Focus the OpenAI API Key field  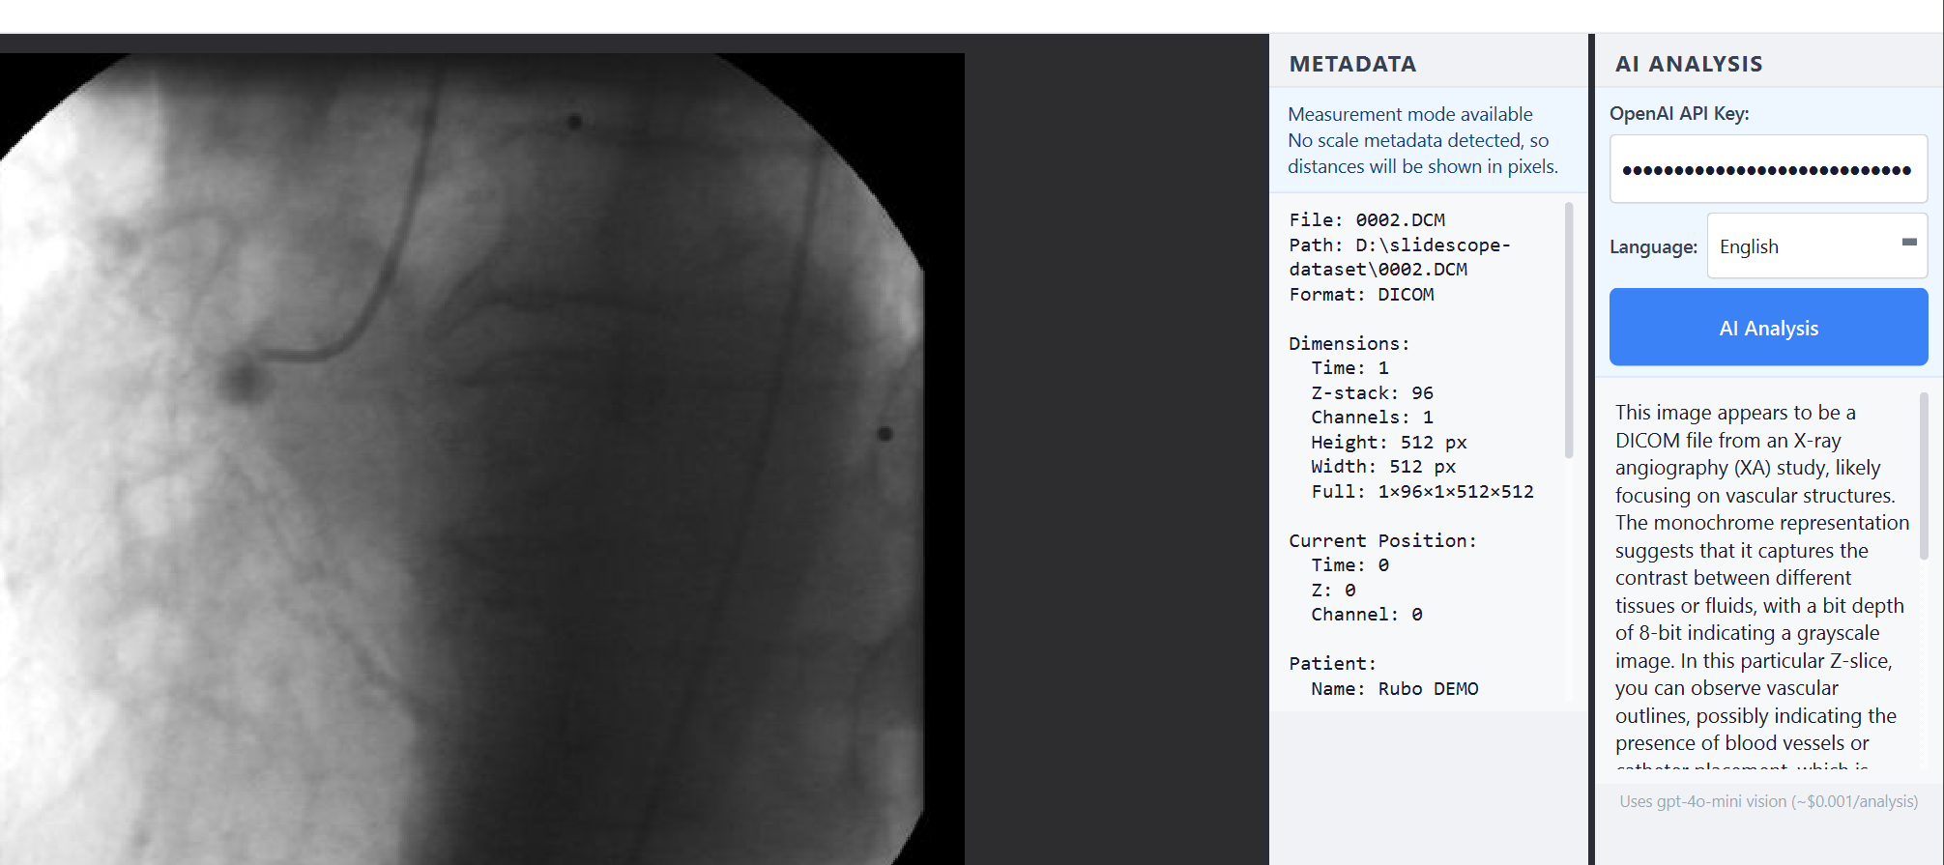1768,169
